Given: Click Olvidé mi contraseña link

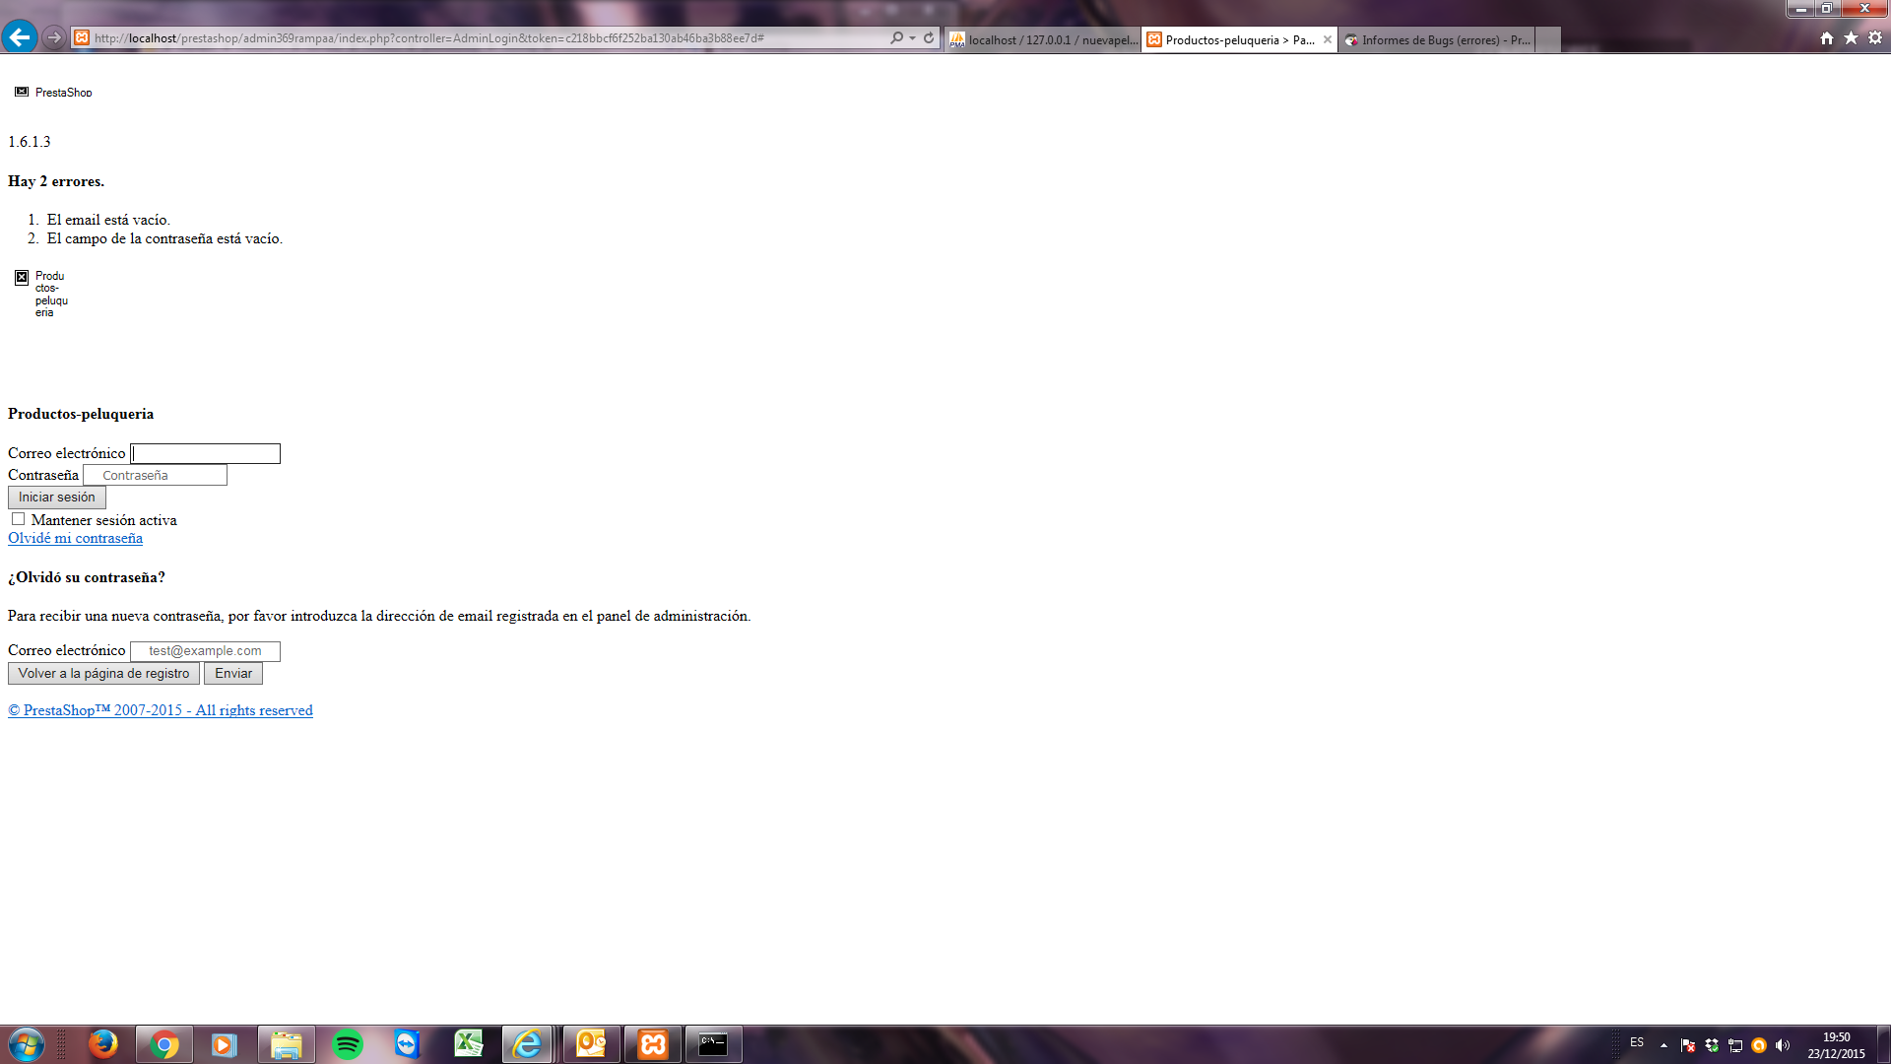Looking at the screenshot, I should click(75, 538).
